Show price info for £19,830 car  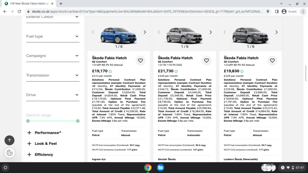tap(242, 72)
